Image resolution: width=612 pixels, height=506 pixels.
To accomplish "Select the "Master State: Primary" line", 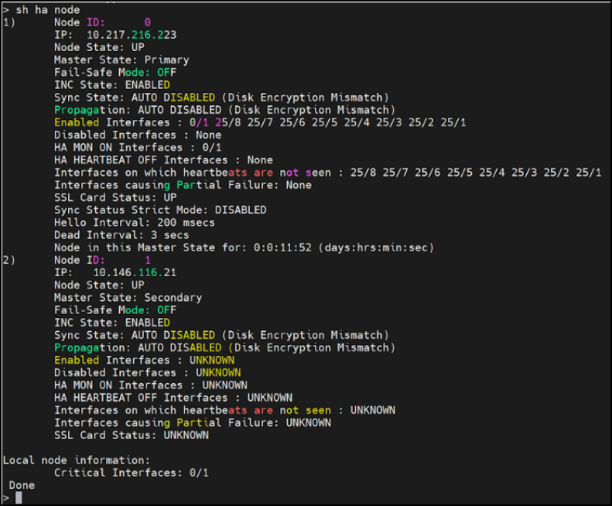I will tap(121, 60).
